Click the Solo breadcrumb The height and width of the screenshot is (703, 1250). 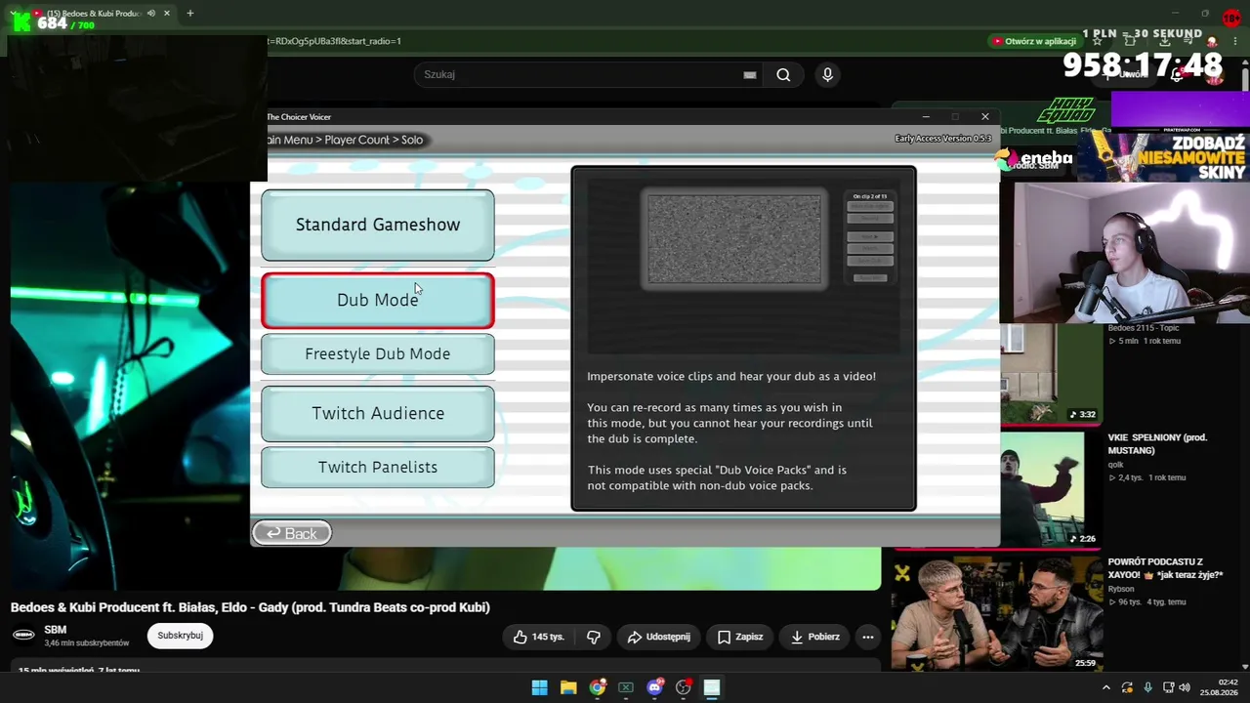(x=412, y=140)
